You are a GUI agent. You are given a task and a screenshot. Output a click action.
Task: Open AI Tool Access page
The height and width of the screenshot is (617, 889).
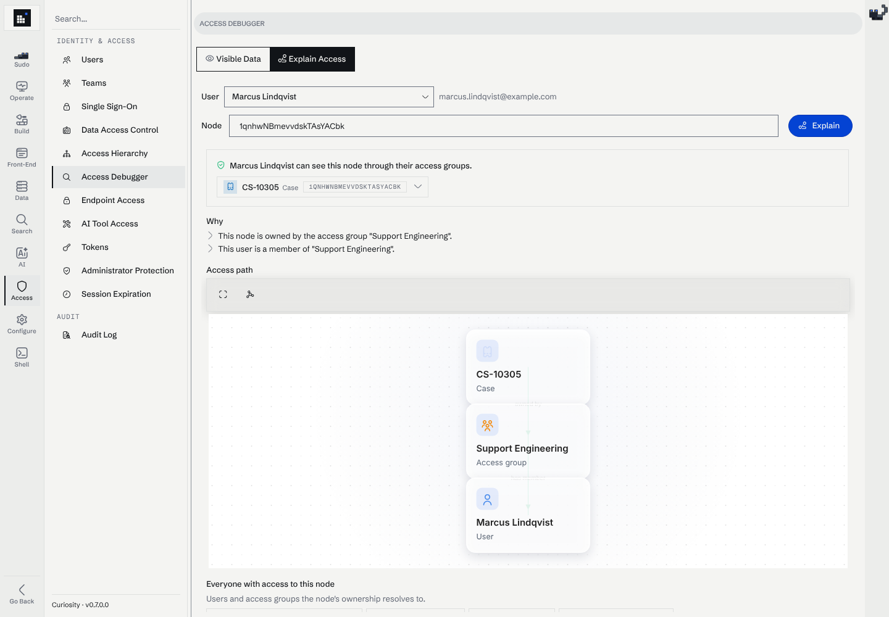tap(119, 224)
